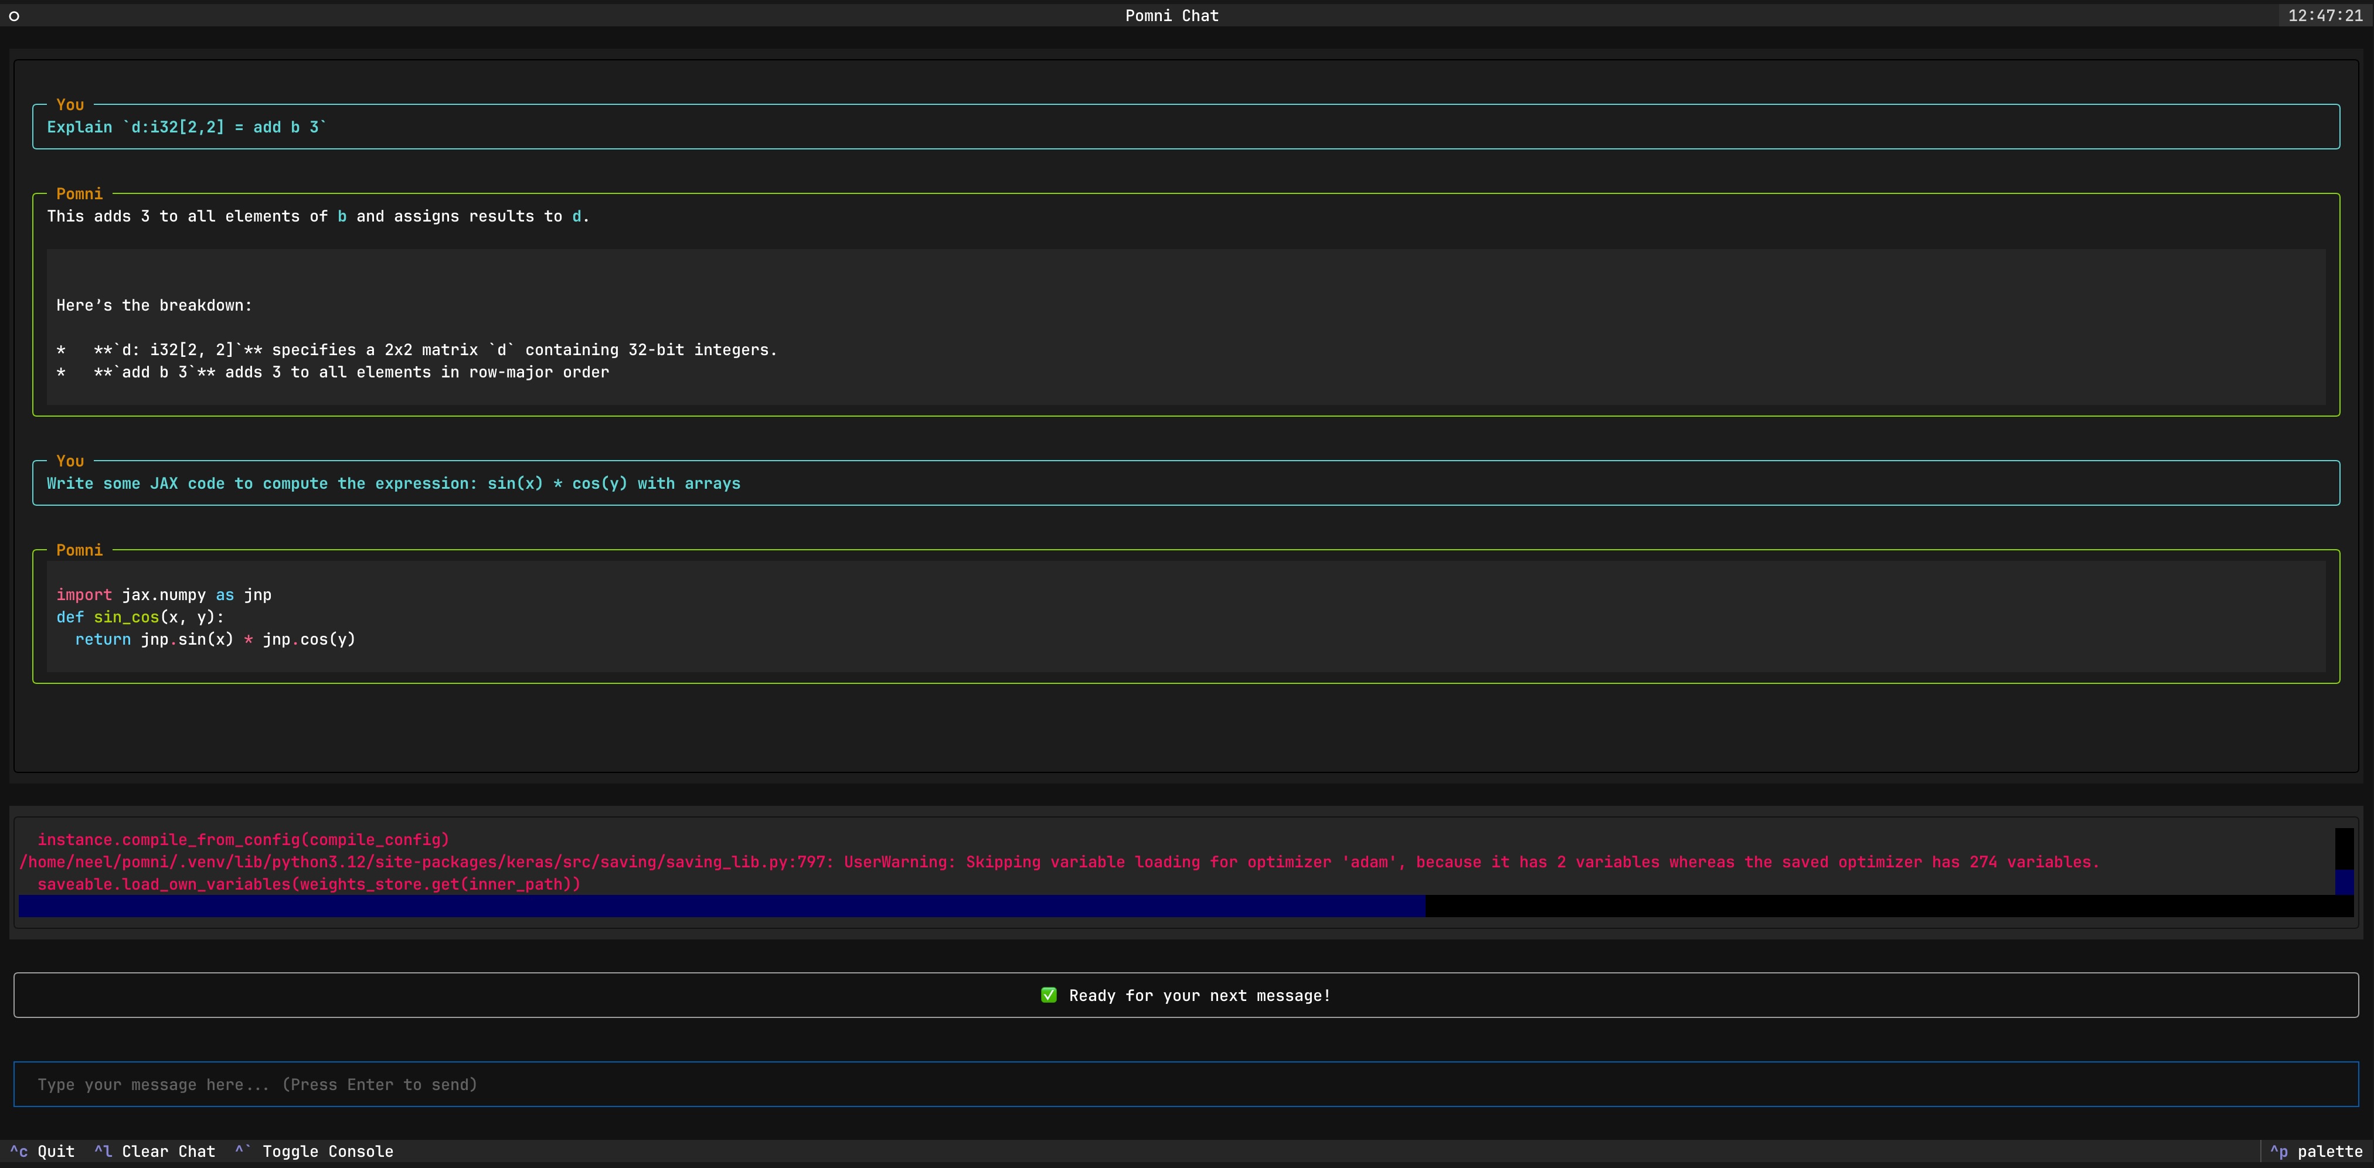Click the circle icon in the header

pyautogui.click(x=14, y=16)
